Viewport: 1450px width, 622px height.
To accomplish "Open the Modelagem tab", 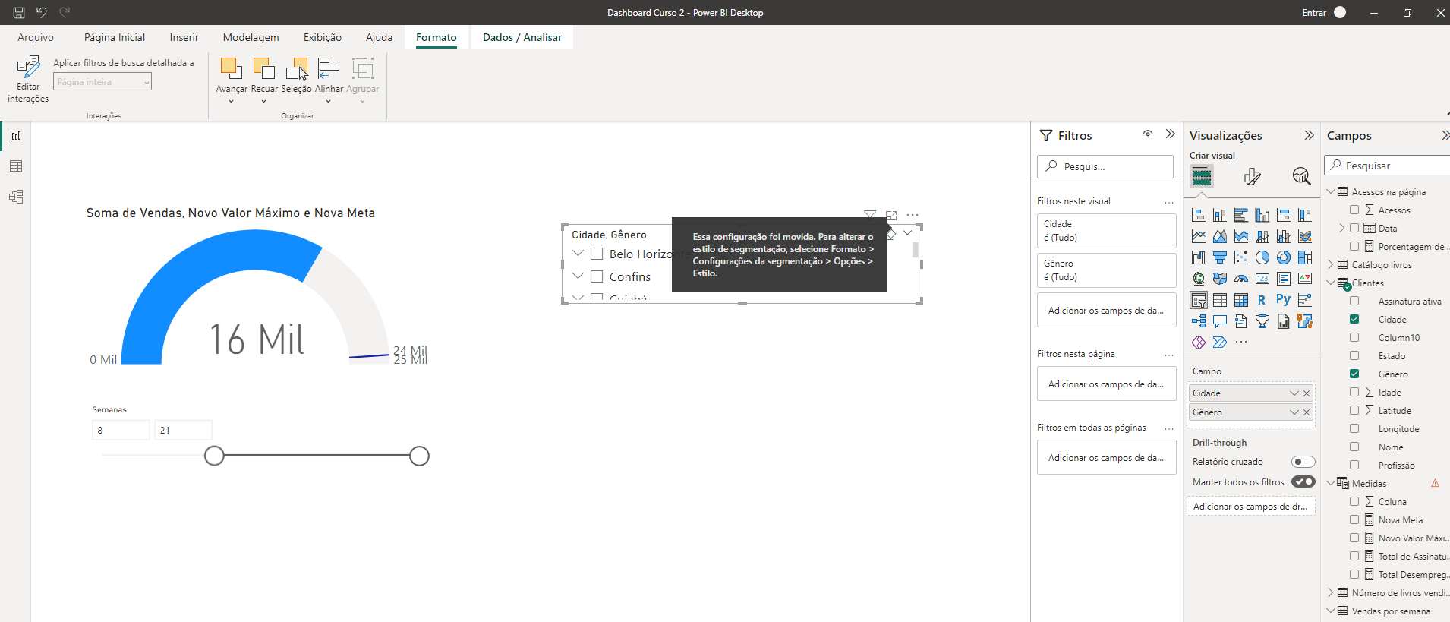I will point(251,37).
